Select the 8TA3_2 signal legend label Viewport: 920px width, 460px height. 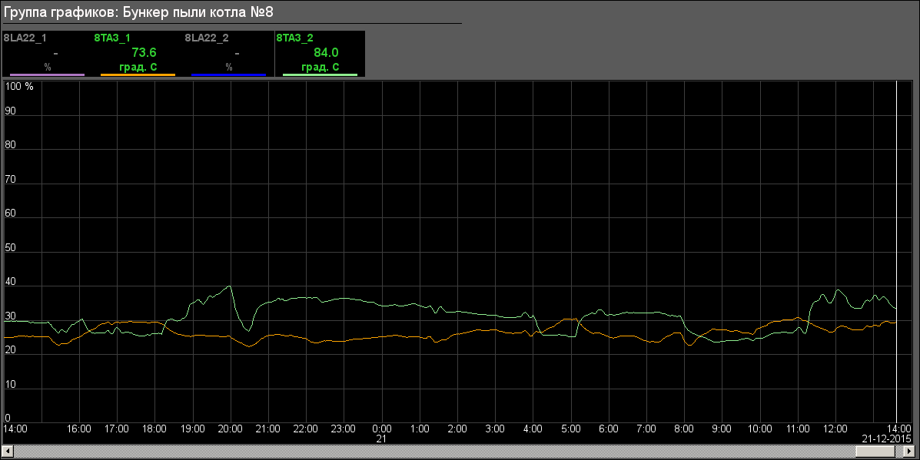click(x=294, y=37)
